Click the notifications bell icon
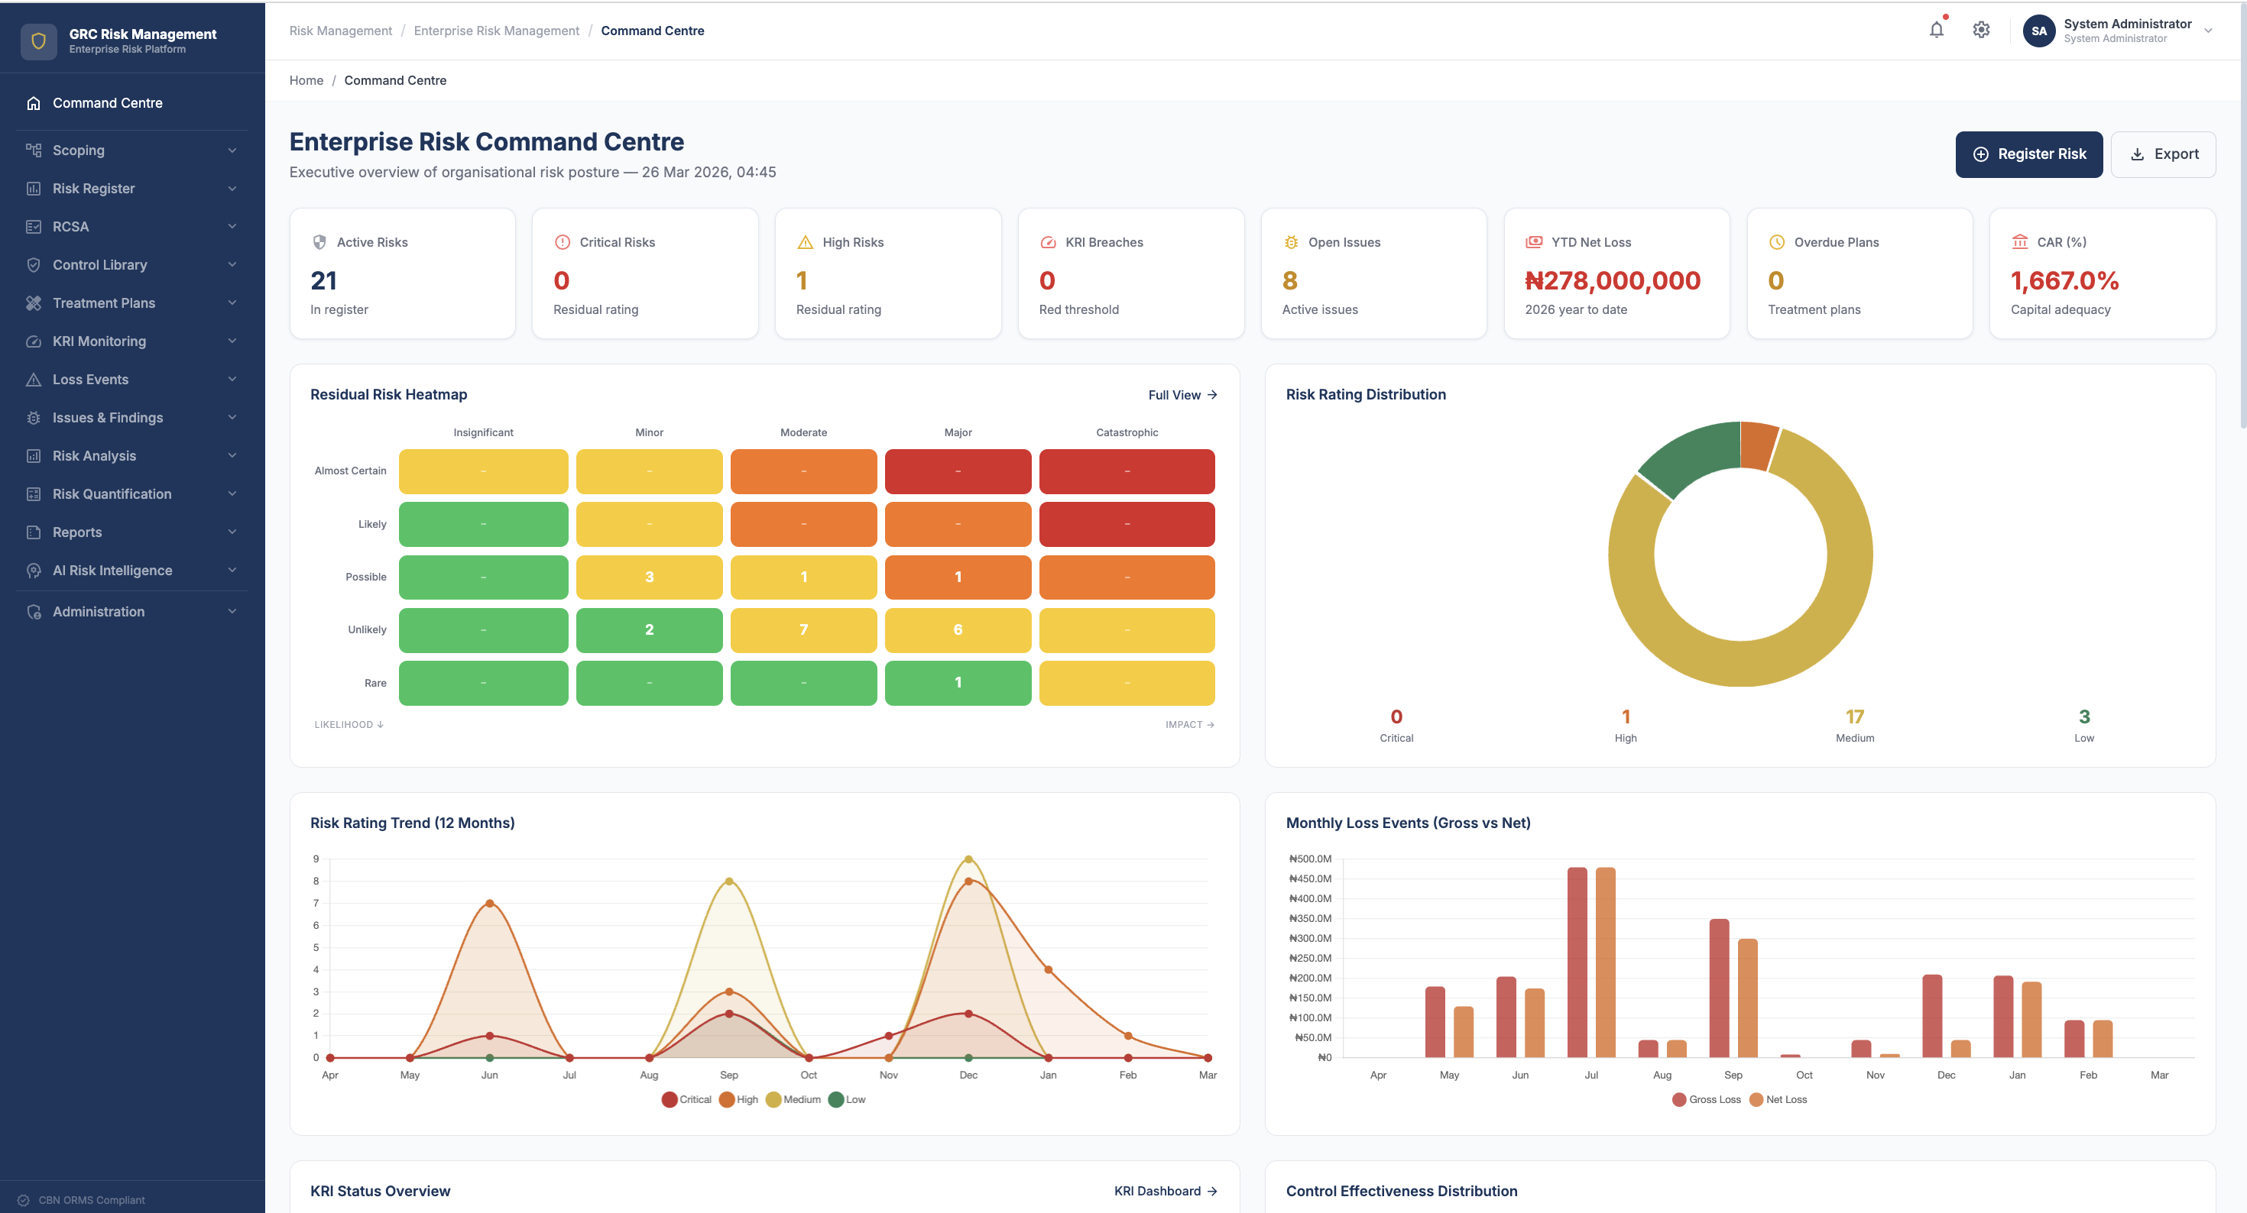Viewport: 2247px width, 1213px height. click(x=1936, y=30)
